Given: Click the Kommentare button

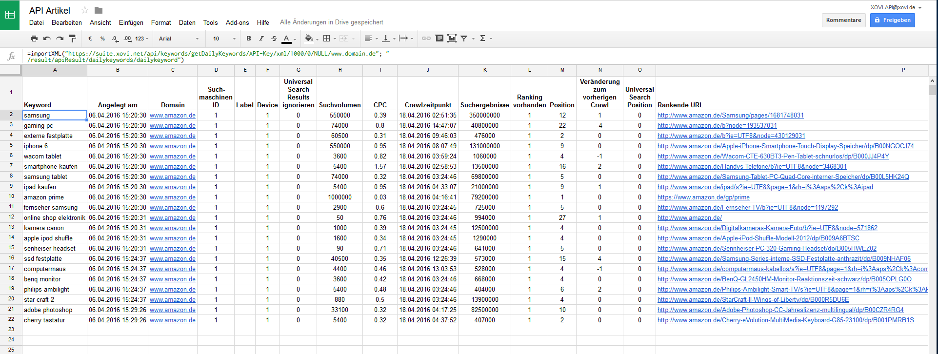Looking at the screenshot, I should coord(844,20).
